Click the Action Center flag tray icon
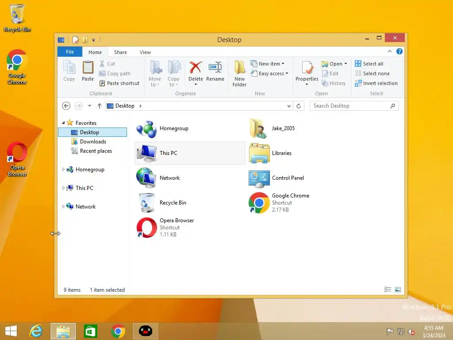Image resolution: width=453 pixels, height=340 pixels. point(390,331)
